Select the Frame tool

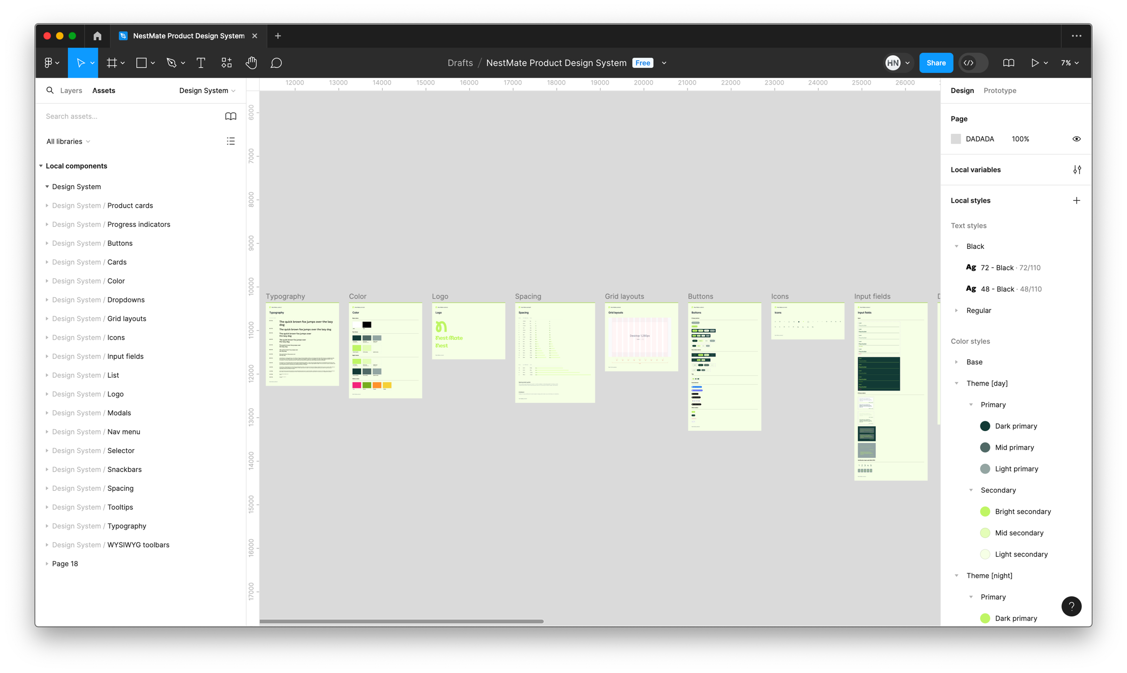click(x=112, y=63)
